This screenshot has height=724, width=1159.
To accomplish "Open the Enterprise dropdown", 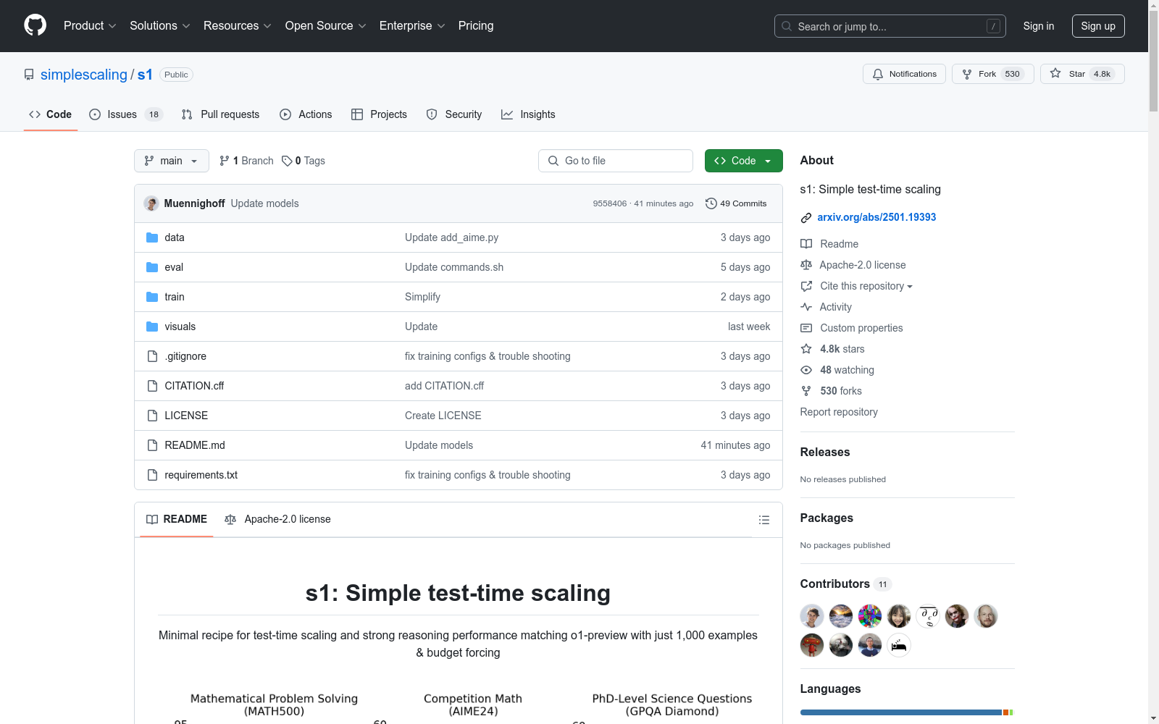I will click(412, 25).
